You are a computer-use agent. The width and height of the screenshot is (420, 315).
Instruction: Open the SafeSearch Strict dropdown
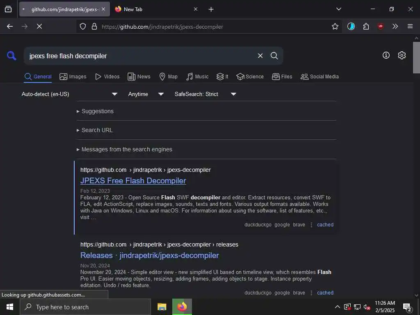pyautogui.click(x=205, y=94)
